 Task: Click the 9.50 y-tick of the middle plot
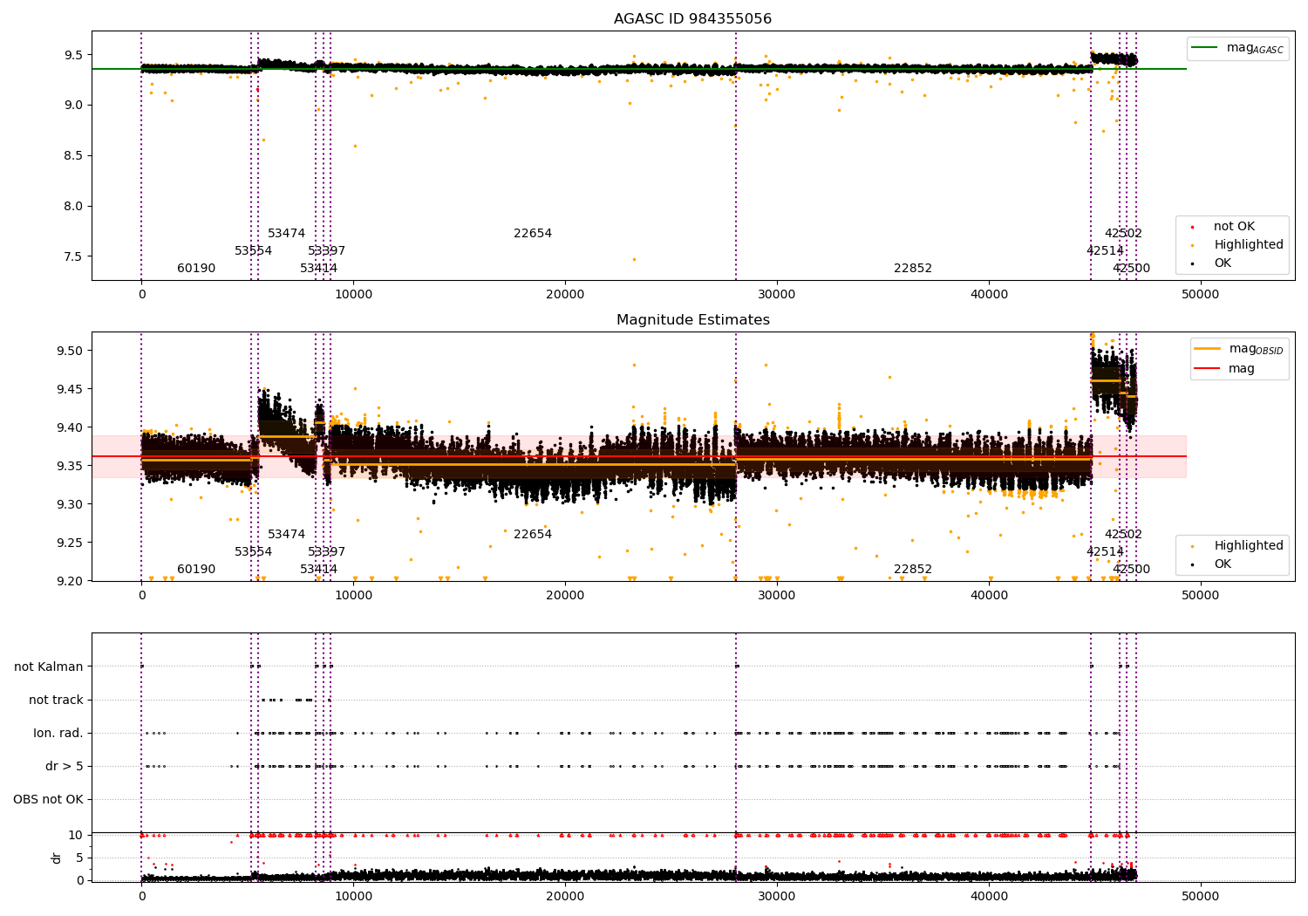point(70,351)
